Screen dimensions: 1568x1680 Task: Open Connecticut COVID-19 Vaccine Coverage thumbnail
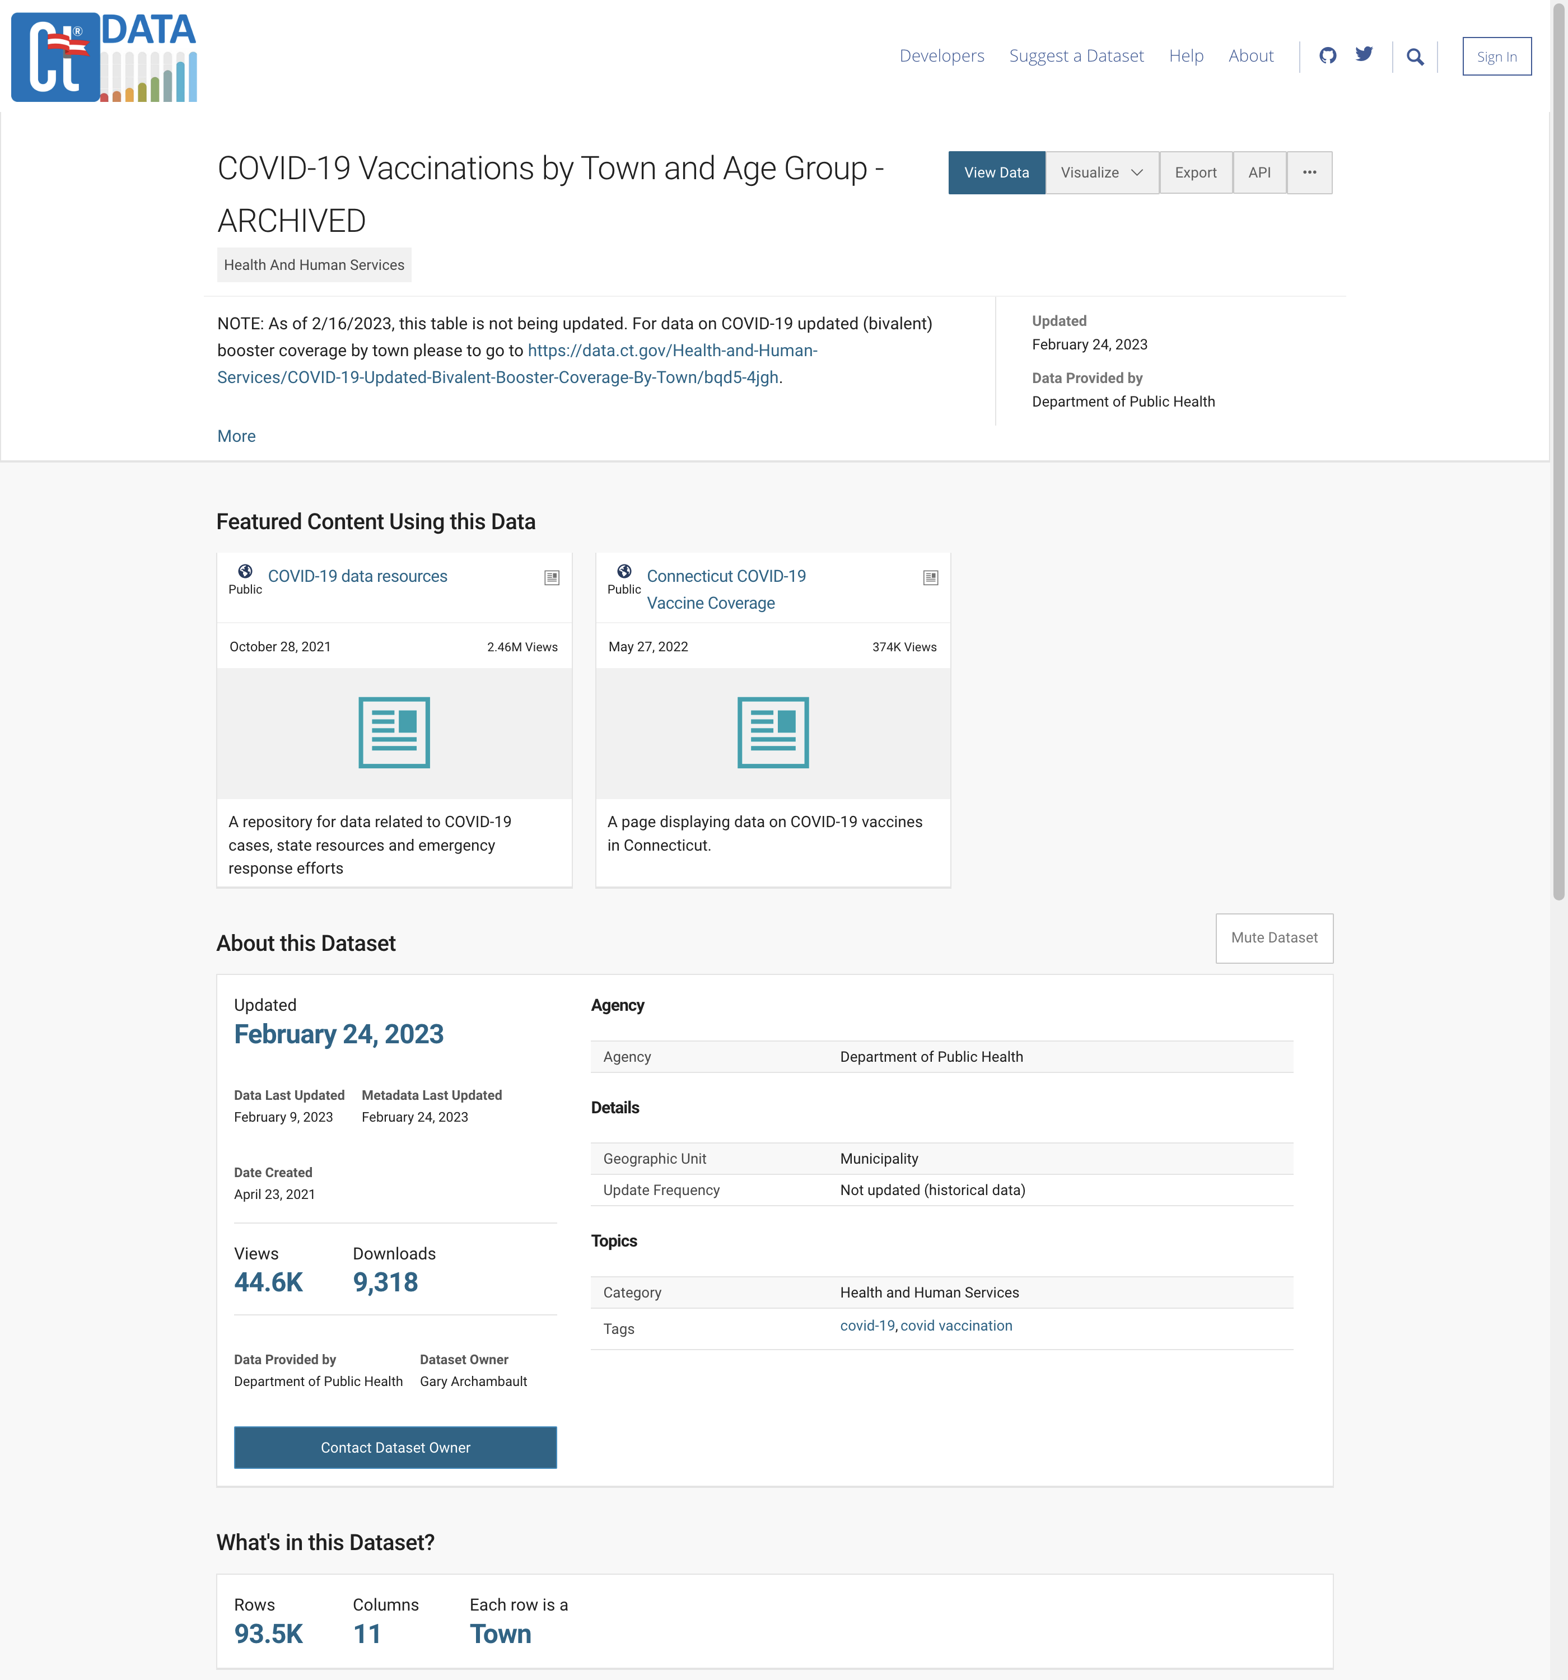(x=773, y=732)
